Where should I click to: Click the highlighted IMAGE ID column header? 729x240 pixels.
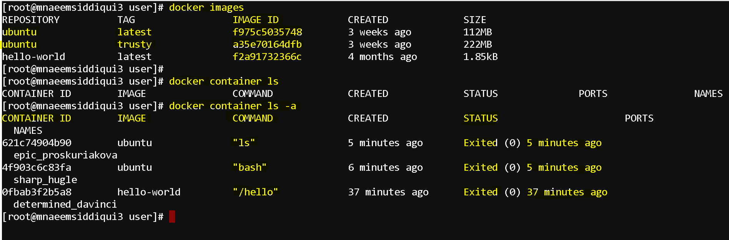tap(256, 20)
